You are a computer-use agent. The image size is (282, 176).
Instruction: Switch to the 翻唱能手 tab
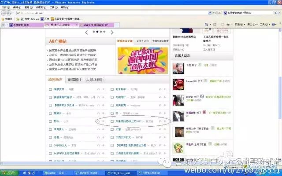(75, 80)
